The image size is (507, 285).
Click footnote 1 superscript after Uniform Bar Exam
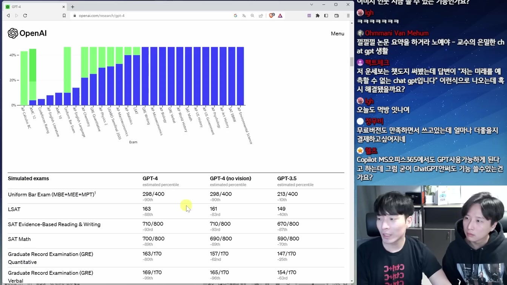pos(95,193)
